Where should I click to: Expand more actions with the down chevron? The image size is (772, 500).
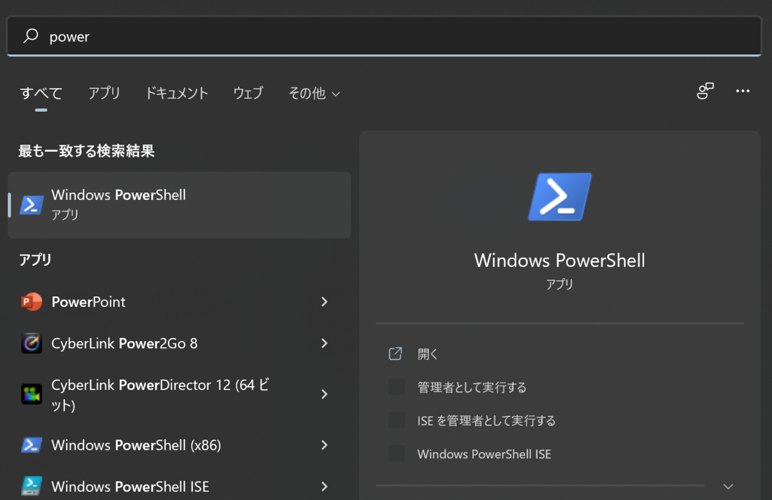[x=728, y=486]
